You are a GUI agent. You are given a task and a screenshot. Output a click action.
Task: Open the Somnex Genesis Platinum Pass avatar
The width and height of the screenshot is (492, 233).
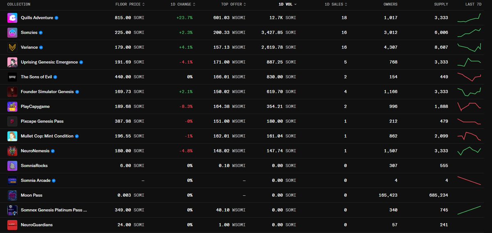pyautogui.click(x=12, y=210)
